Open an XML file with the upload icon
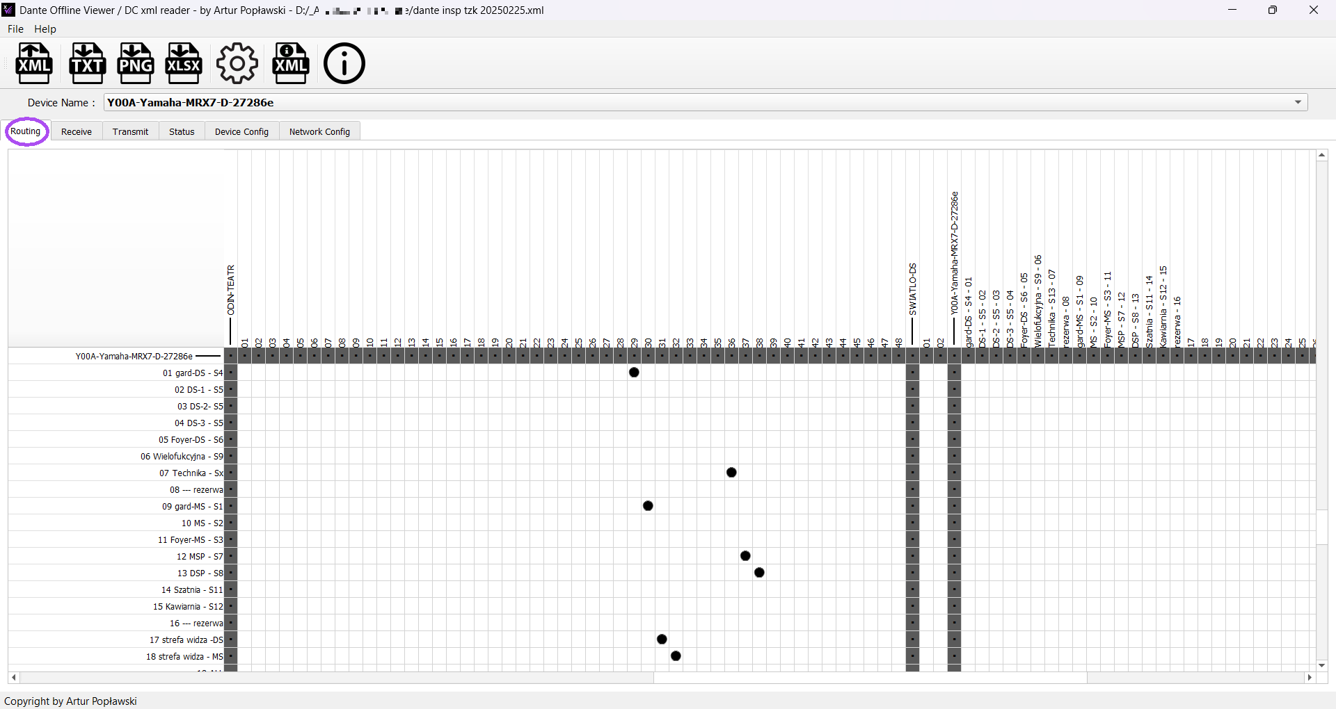This screenshot has height=709, width=1336. point(34,63)
